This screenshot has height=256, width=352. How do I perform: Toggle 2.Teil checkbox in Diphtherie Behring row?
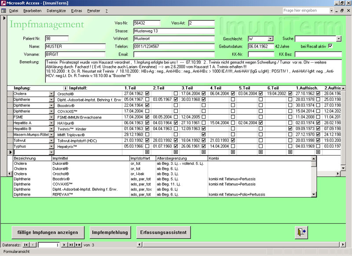coord(176,99)
